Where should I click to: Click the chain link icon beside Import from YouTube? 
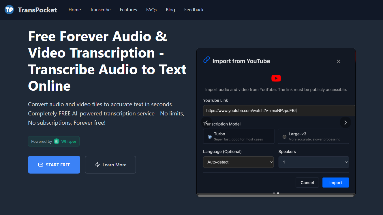(x=206, y=60)
